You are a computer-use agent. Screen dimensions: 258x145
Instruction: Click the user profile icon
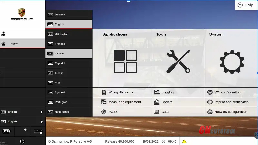click(4, 34)
